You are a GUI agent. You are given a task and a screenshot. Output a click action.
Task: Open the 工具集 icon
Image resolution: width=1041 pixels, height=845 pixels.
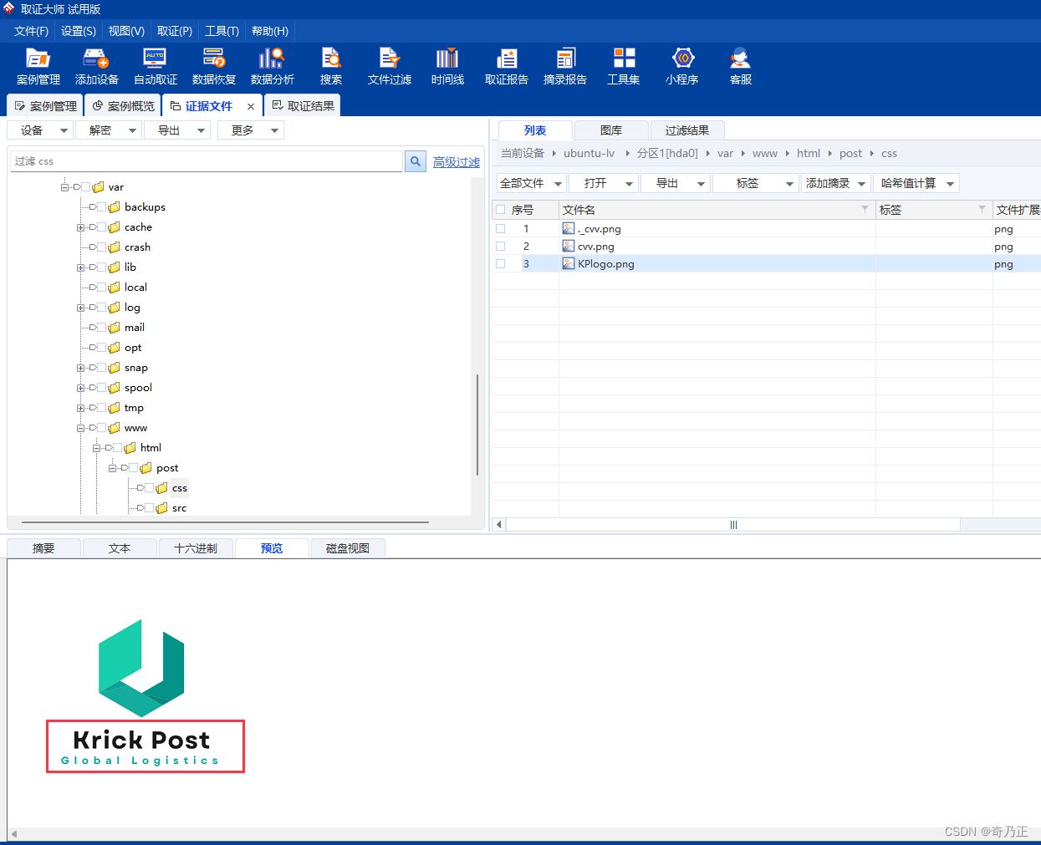tap(624, 67)
